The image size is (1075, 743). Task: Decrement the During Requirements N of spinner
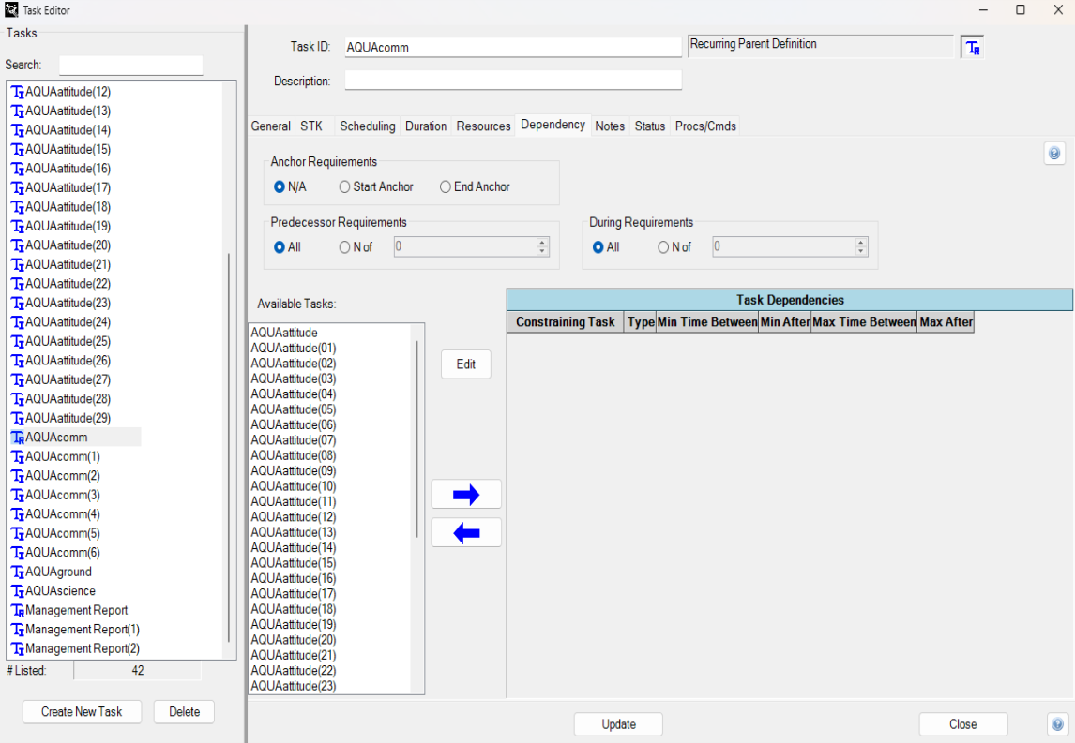pos(861,252)
